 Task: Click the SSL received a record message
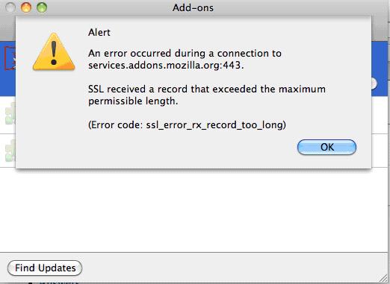coord(207,95)
